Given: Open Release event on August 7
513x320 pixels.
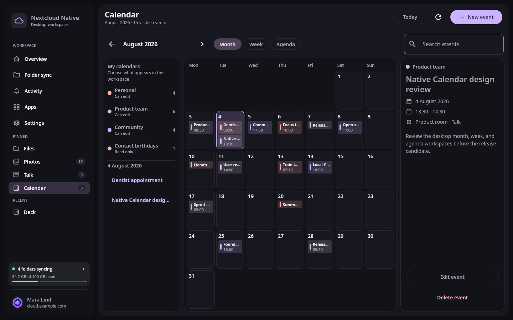Looking at the screenshot, I should point(320,125).
